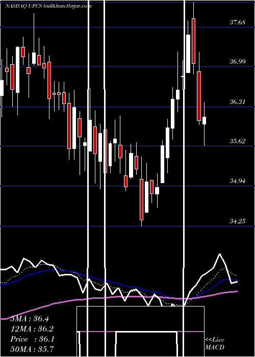
Task: Click the 36.31 price level label
Action: (x=238, y=101)
